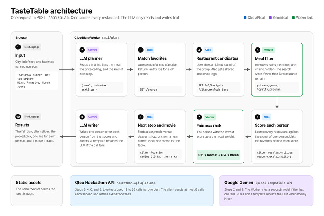Viewport: 324px width, 216px height.
Task: Click the blue Qloo API call legend swatch
Action: point(245,18)
